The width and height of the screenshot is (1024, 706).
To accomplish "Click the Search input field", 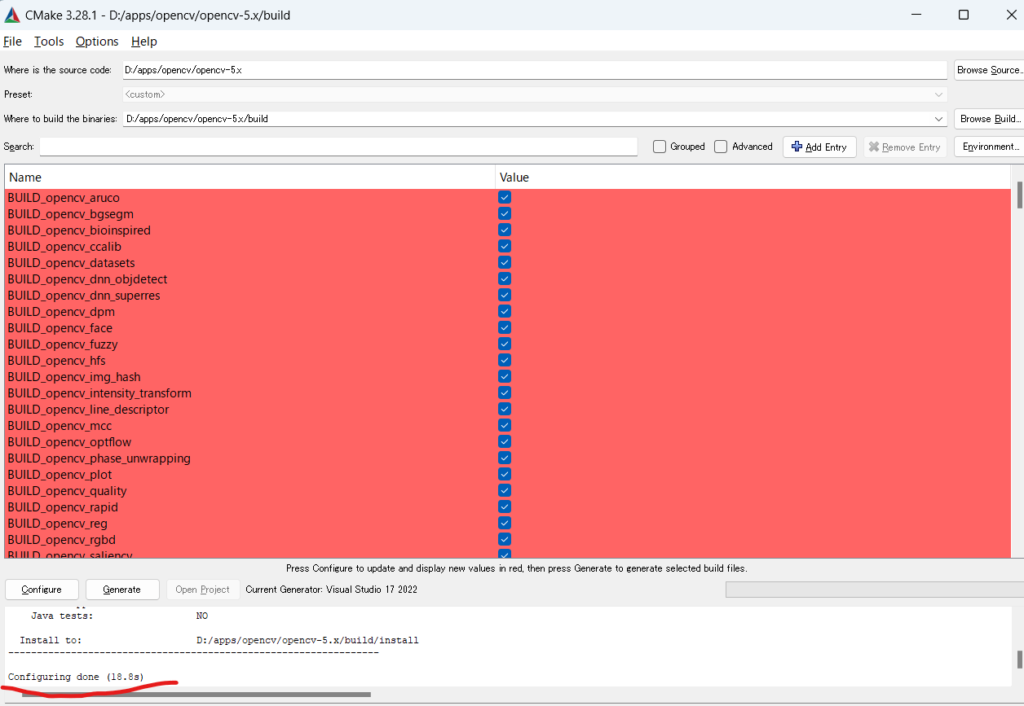I will [x=338, y=147].
